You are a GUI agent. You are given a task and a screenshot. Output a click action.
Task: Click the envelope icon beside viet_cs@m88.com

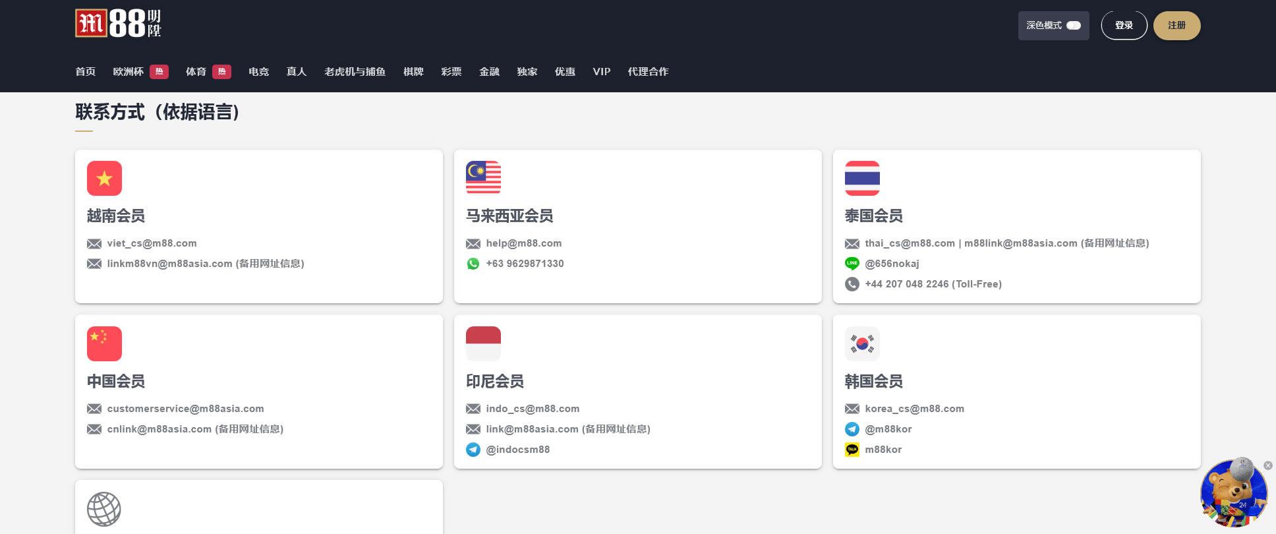pos(94,244)
